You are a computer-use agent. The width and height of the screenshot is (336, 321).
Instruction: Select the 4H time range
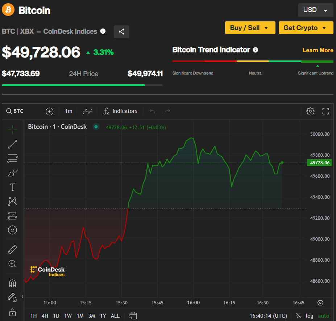pyautogui.click(x=45, y=316)
